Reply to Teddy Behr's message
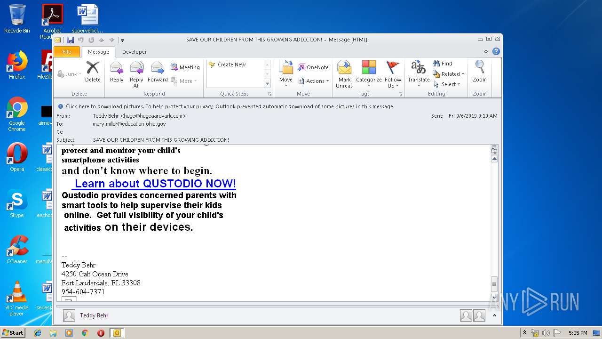Viewport: 602px width, 339px height. (x=117, y=72)
